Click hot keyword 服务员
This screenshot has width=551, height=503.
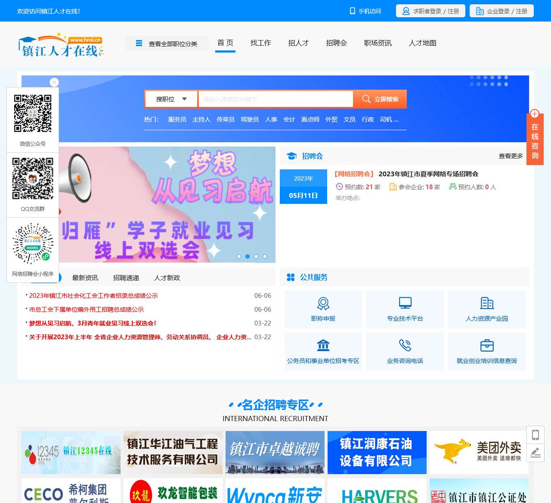coord(177,119)
